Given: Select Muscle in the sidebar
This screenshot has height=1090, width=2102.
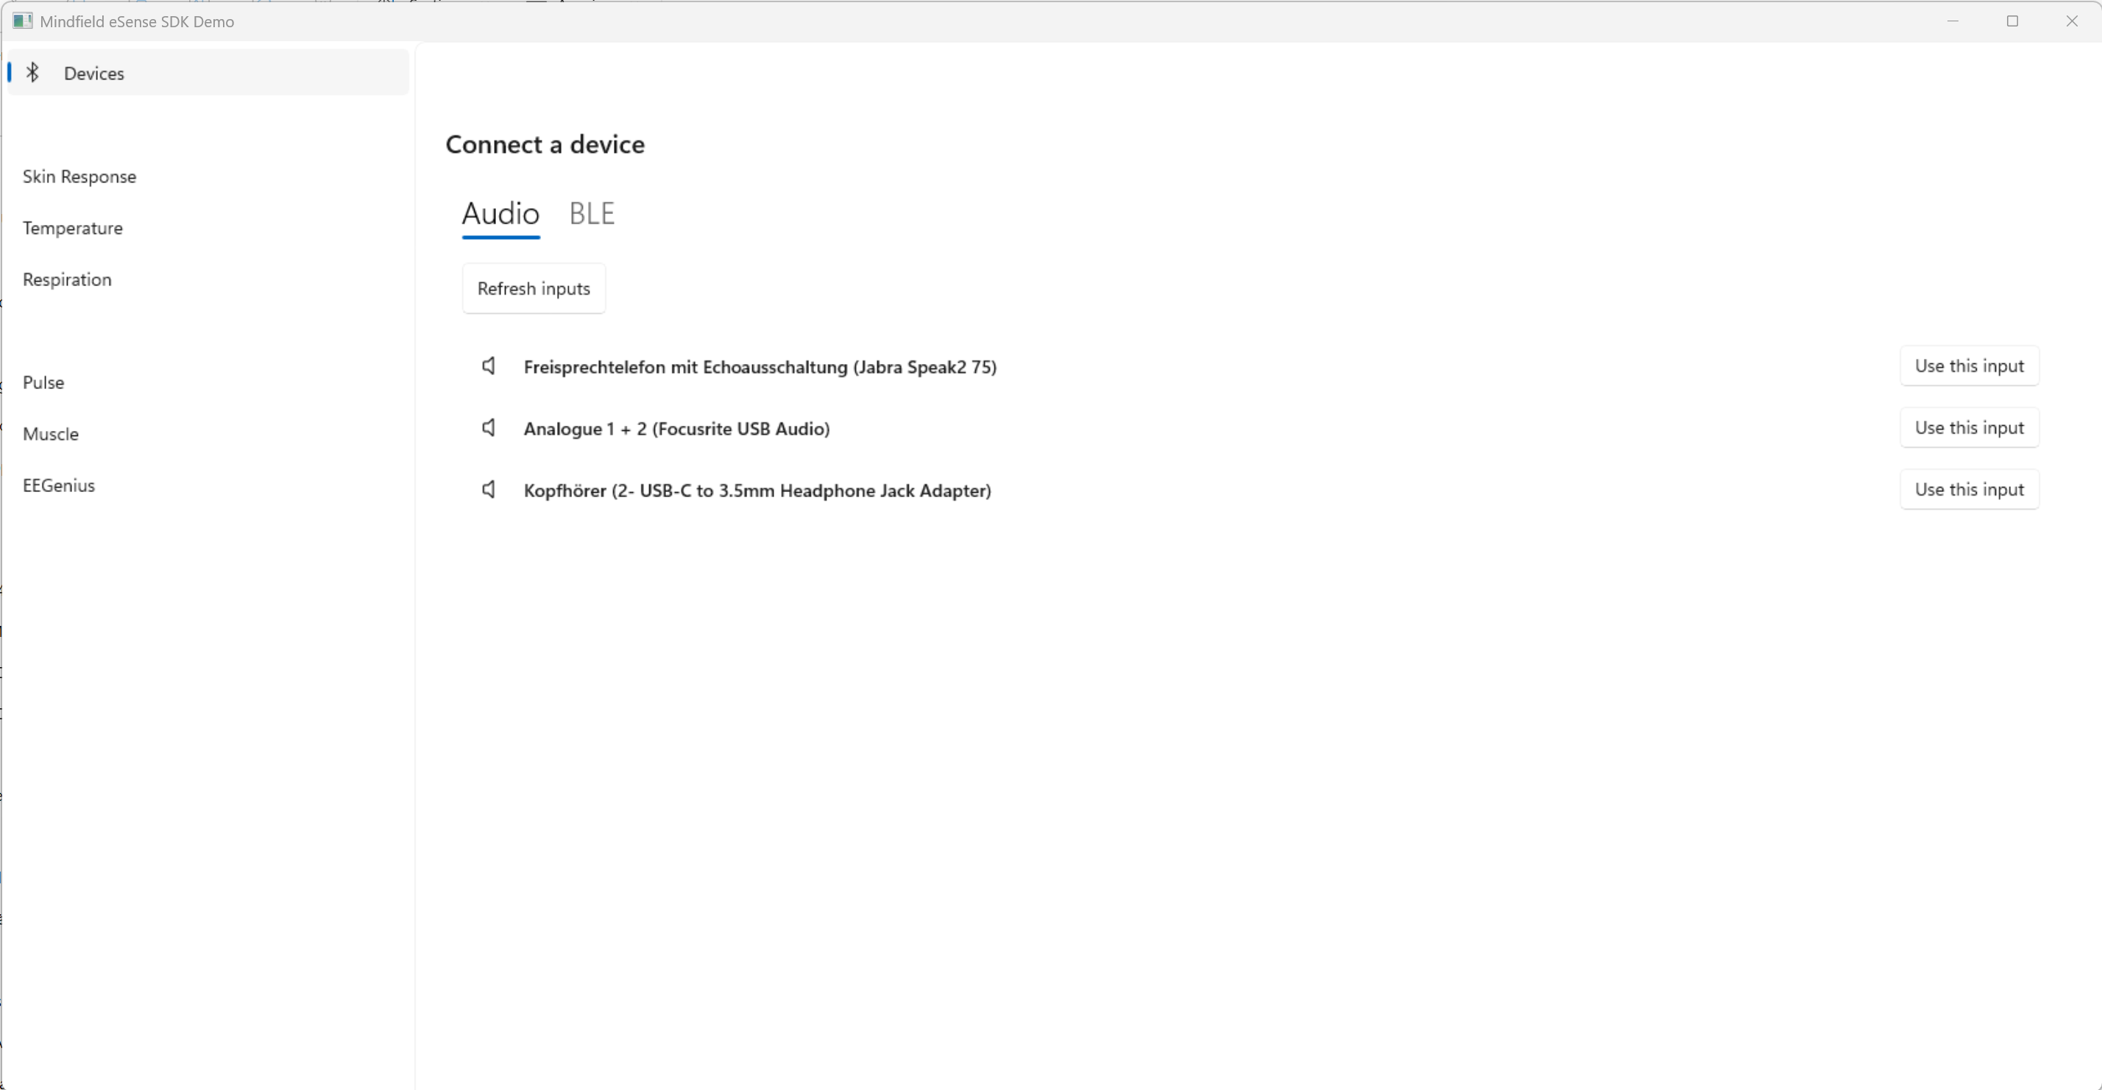Looking at the screenshot, I should pyautogui.click(x=51, y=434).
